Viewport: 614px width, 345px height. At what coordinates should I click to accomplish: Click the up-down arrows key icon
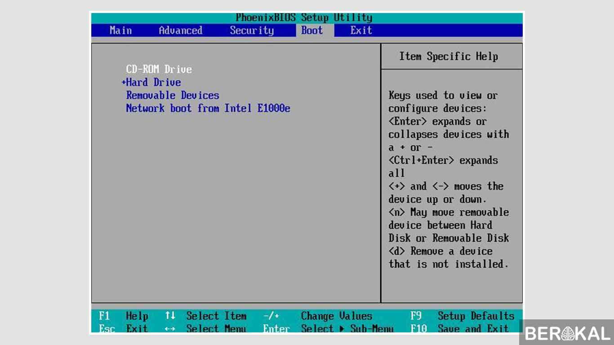(170, 316)
